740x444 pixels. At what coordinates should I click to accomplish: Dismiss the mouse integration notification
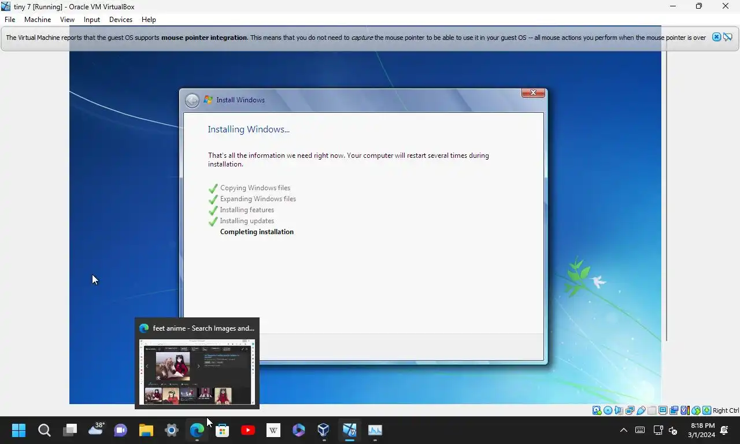[716, 37]
